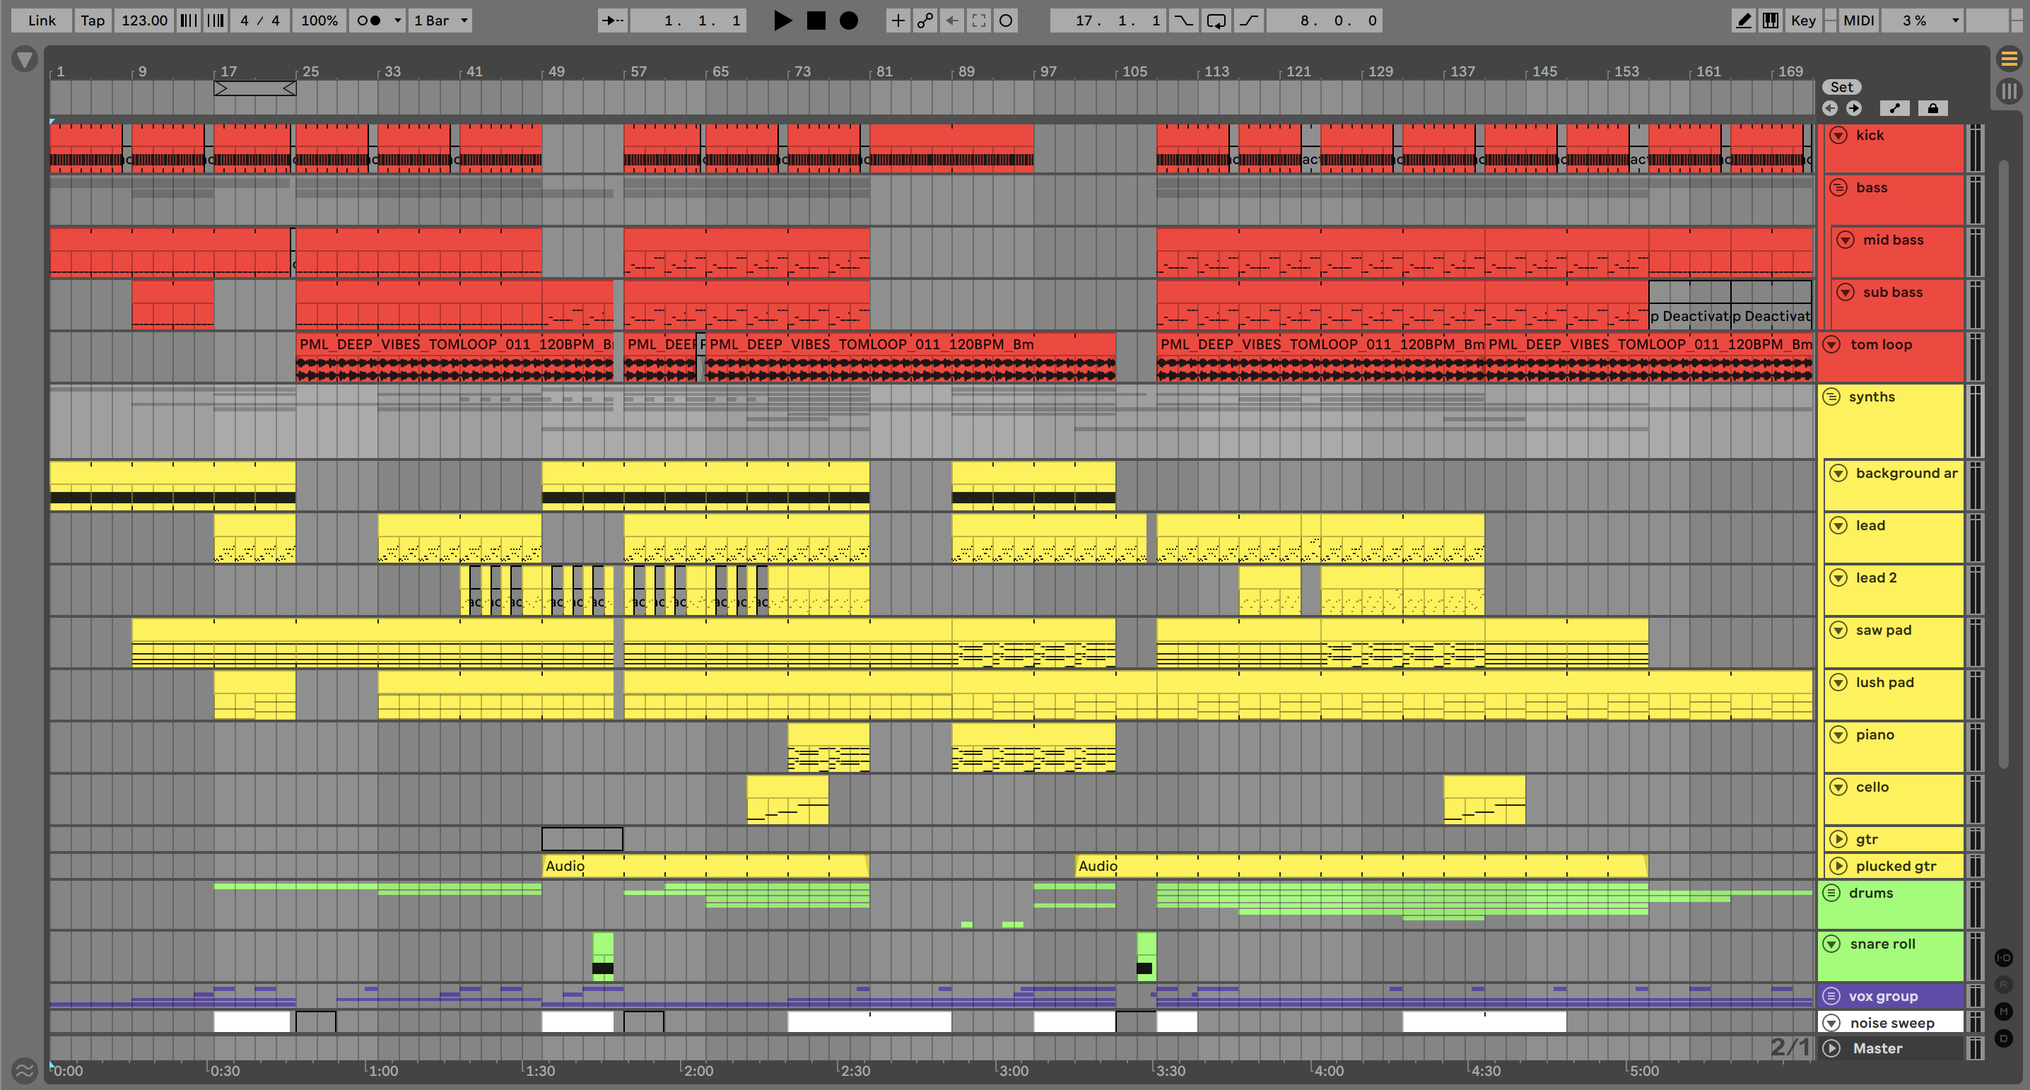This screenshot has height=1090, width=2030.
Task: Collapse the synths group track
Action: pos(1831,397)
